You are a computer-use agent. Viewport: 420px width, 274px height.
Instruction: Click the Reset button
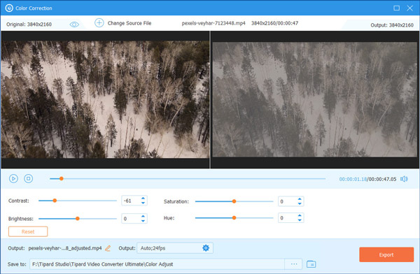[x=28, y=231]
